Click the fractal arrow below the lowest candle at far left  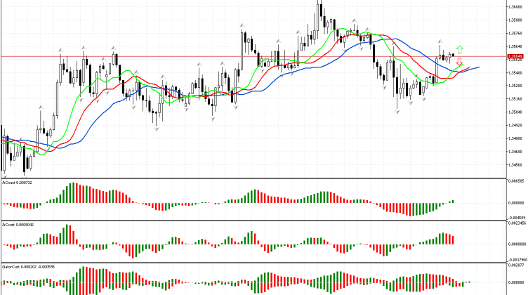coord(4,176)
